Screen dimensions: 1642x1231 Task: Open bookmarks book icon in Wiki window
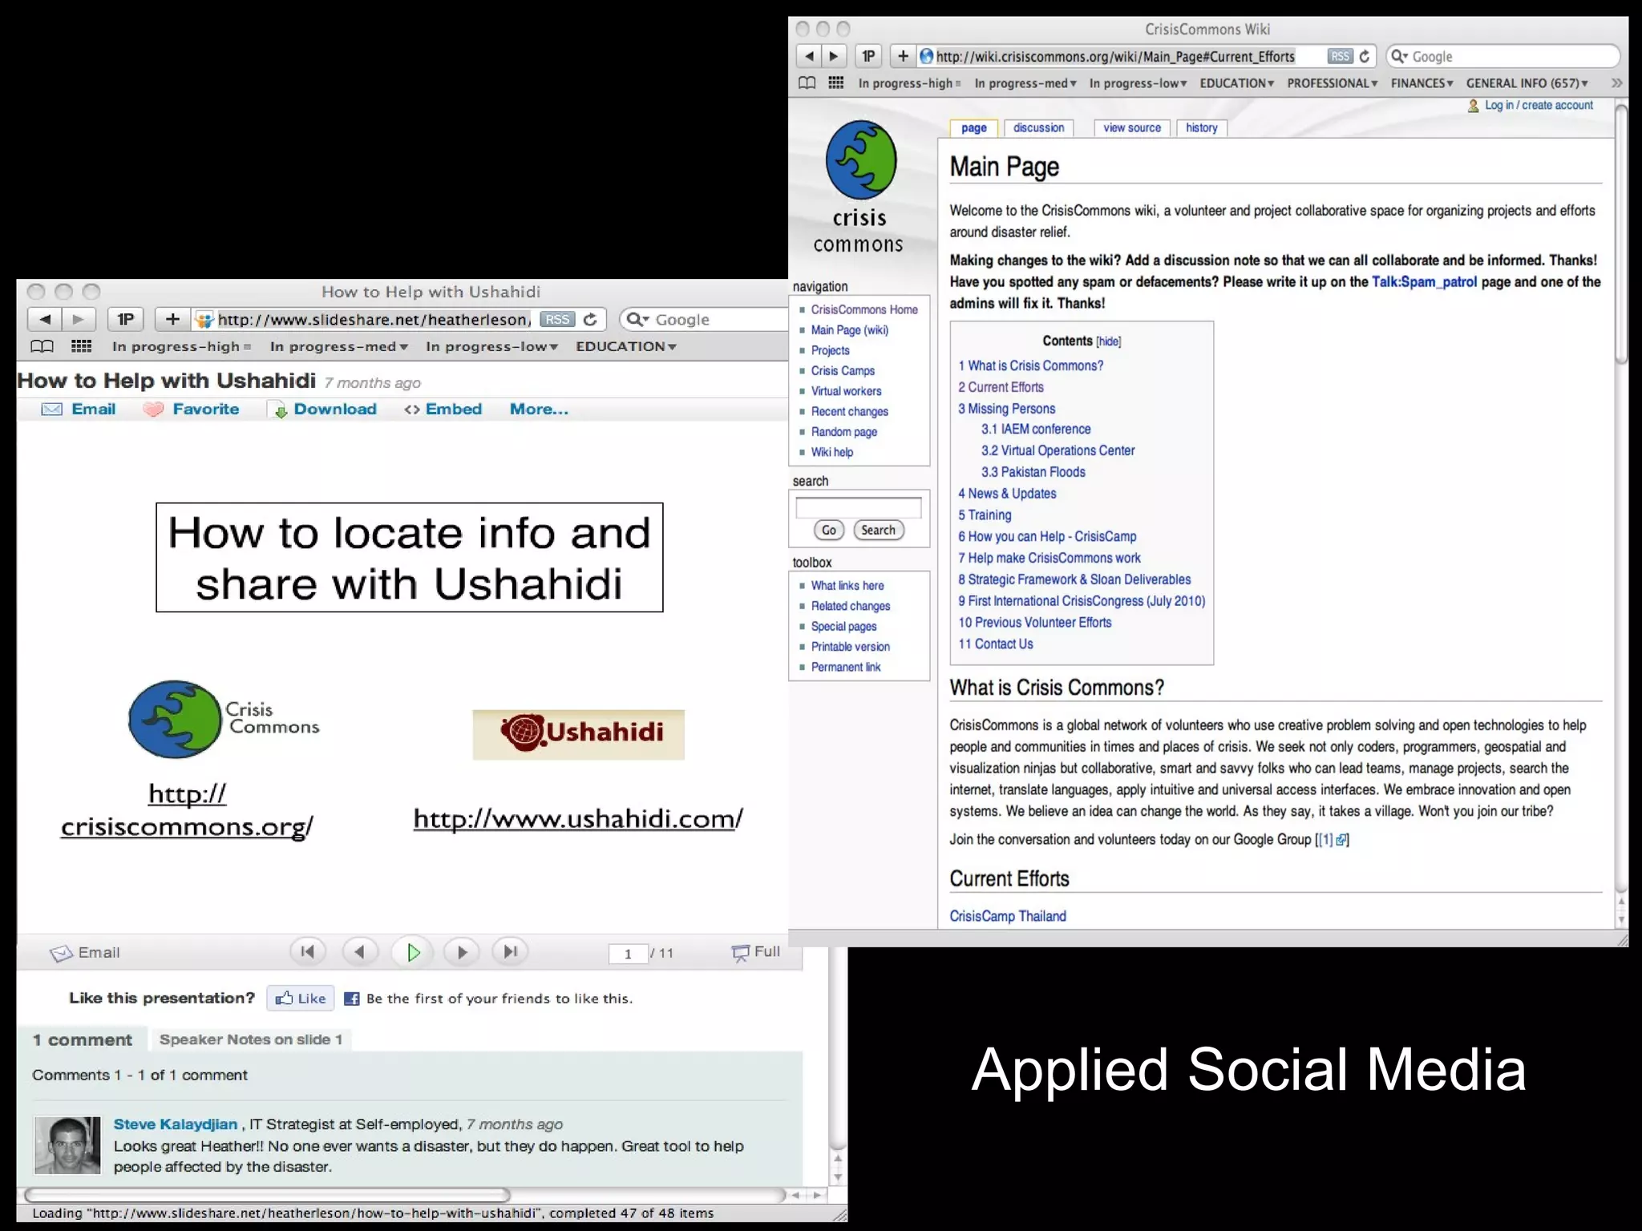coord(807,83)
